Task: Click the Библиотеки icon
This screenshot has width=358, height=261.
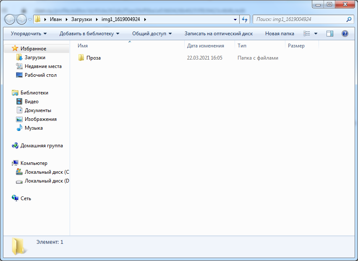Action: coord(15,93)
